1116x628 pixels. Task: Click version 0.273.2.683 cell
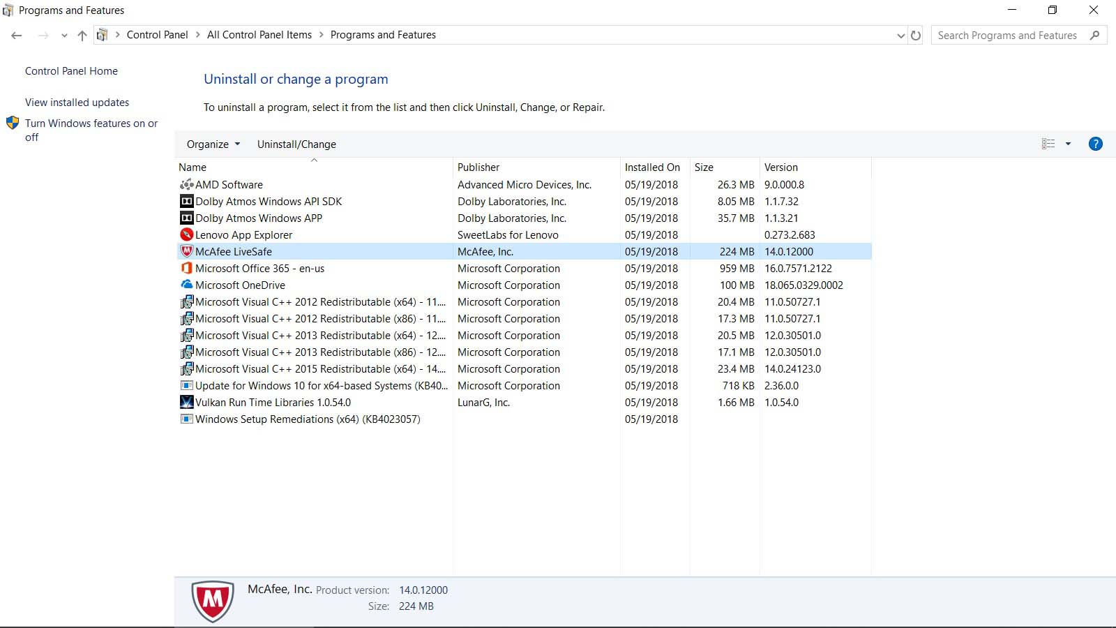coord(790,235)
